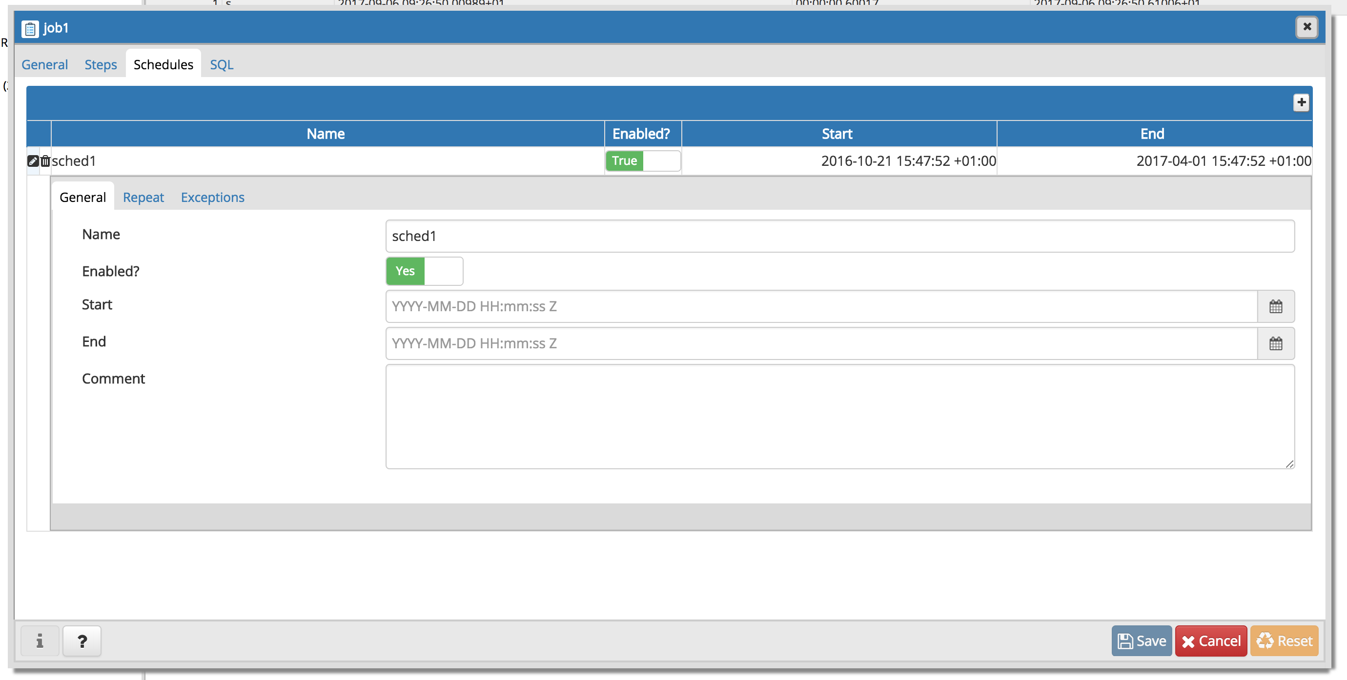Toggle the True switch in sched1 row
This screenshot has height=680, width=1347.
tap(643, 161)
